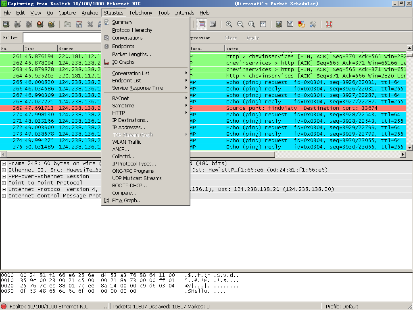
Task: Expand the Ethernet II details row
Action: point(4,170)
